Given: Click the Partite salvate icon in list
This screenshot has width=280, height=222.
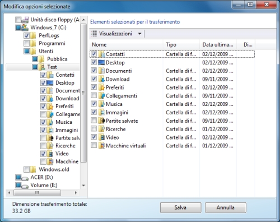Looking at the screenshot, I should pyautogui.click(x=102, y=121).
